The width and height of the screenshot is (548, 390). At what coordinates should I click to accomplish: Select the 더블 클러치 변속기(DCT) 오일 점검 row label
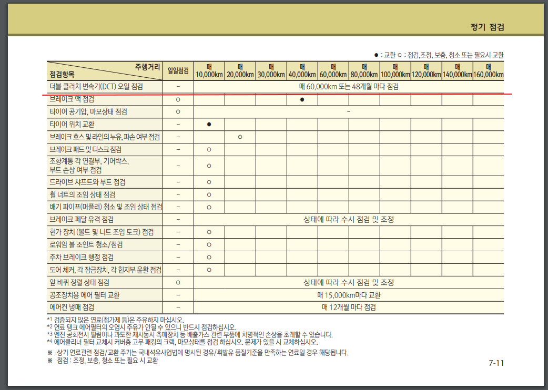(x=96, y=86)
